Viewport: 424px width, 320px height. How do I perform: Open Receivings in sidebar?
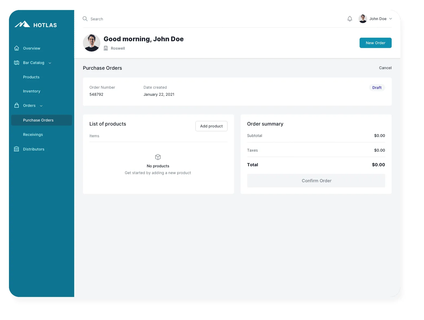33,135
